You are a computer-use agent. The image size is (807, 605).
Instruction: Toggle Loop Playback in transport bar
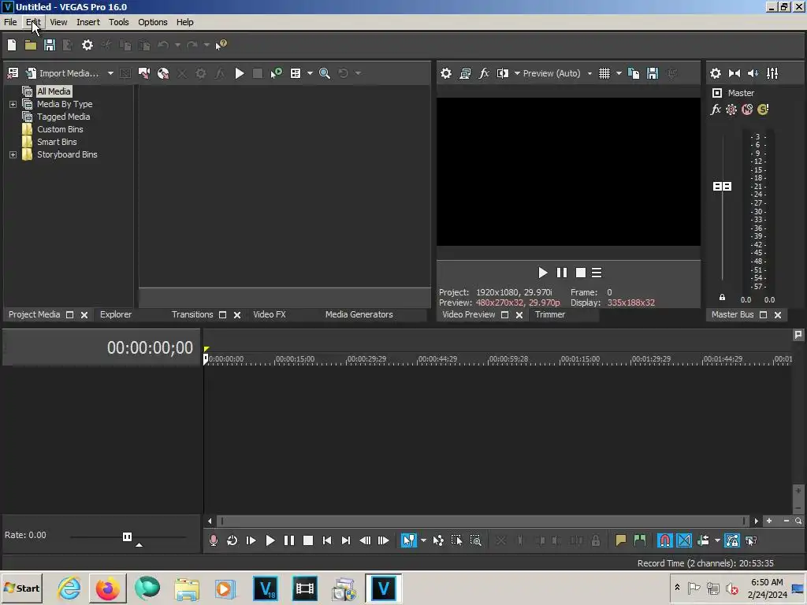click(232, 540)
